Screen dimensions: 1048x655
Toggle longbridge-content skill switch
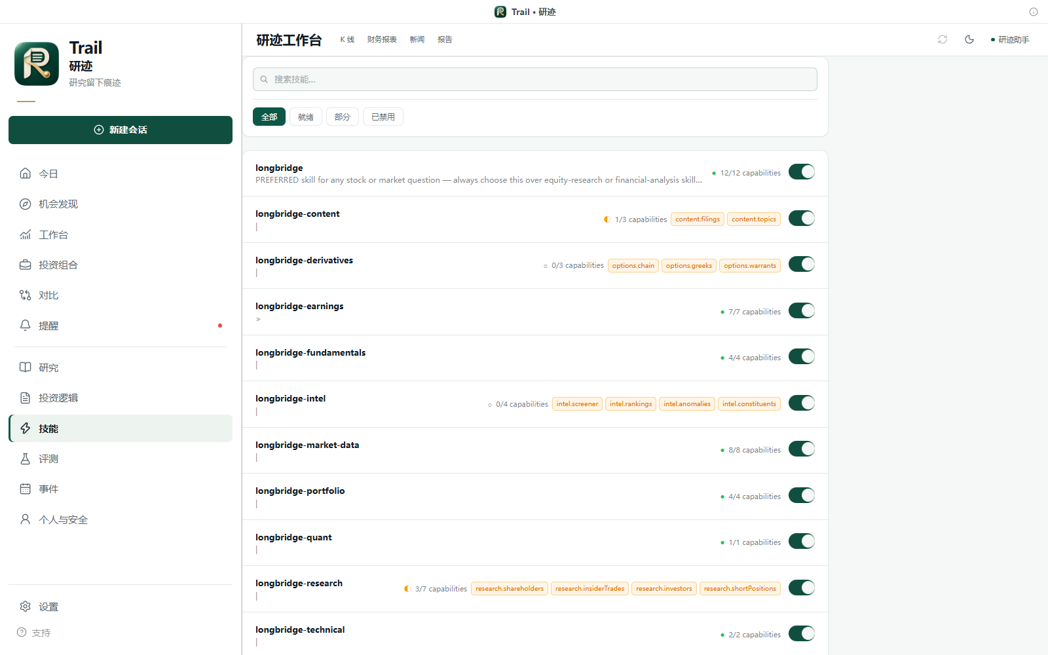(802, 218)
